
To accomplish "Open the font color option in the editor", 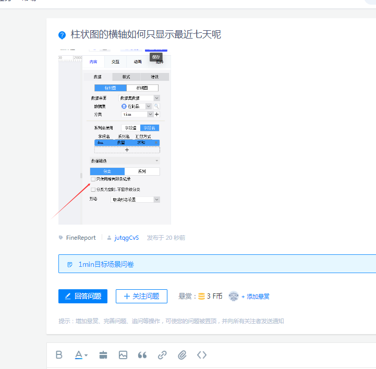I will (x=81, y=355).
